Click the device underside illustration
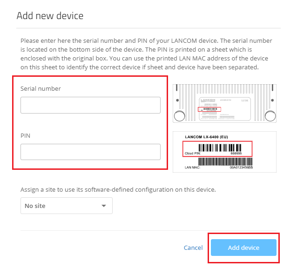This screenshot has height=268, width=297. click(x=224, y=104)
